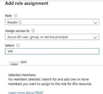Click the Select field label
The height and width of the screenshot is (94, 103).
[x=10, y=45]
